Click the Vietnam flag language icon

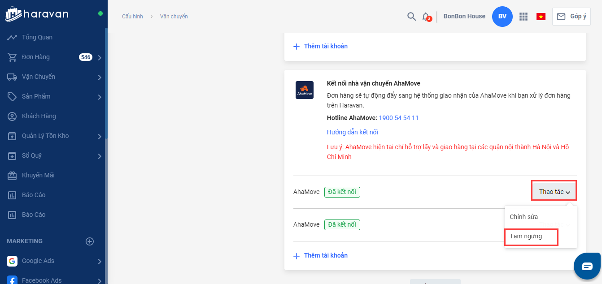point(541,17)
